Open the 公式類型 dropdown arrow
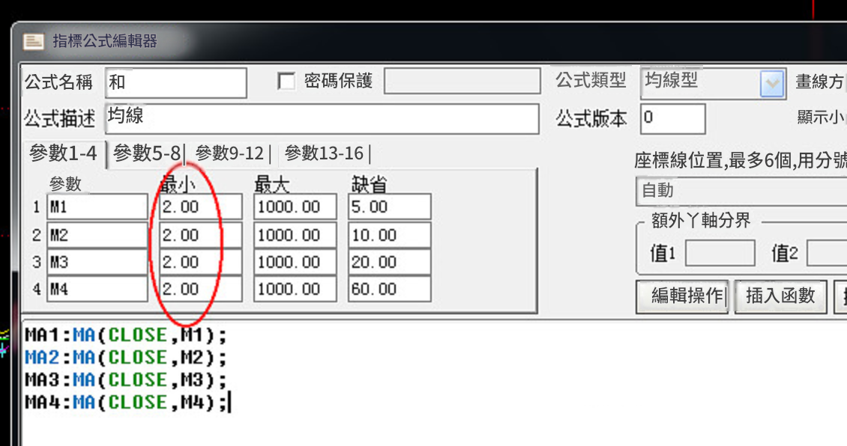 click(772, 84)
